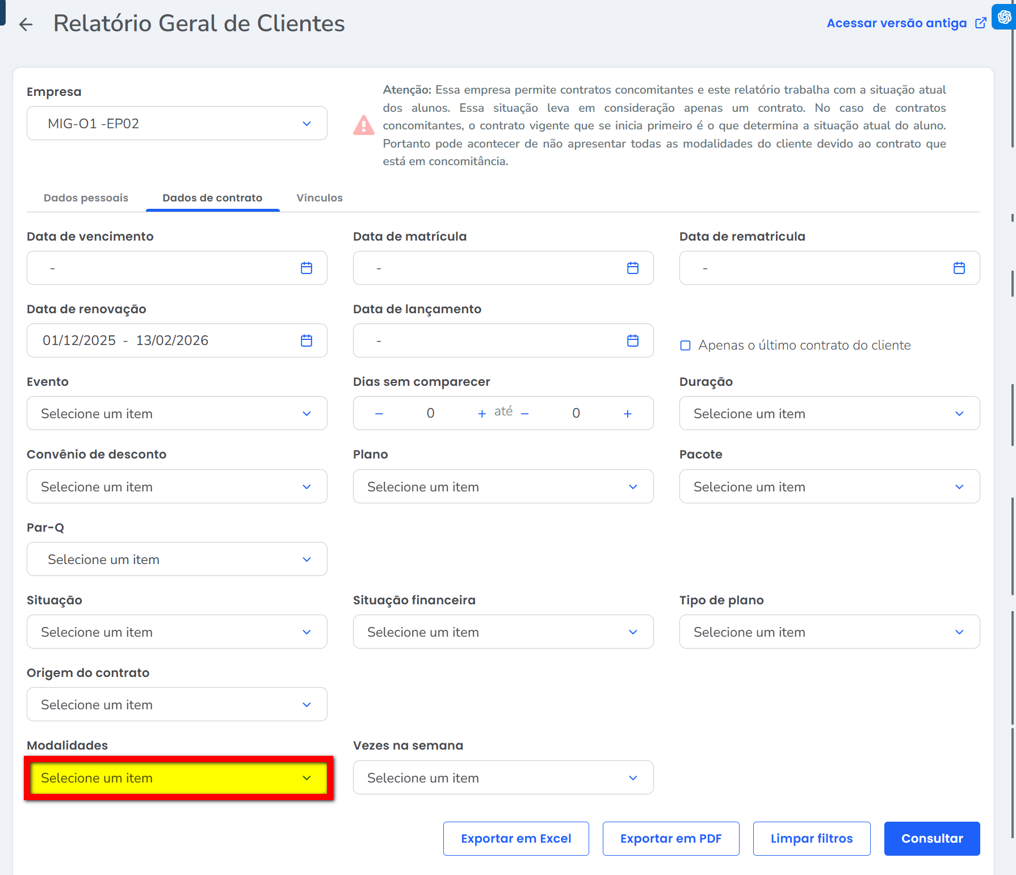Click the Limpar filtros button
1016x875 pixels.
pos(812,839)
